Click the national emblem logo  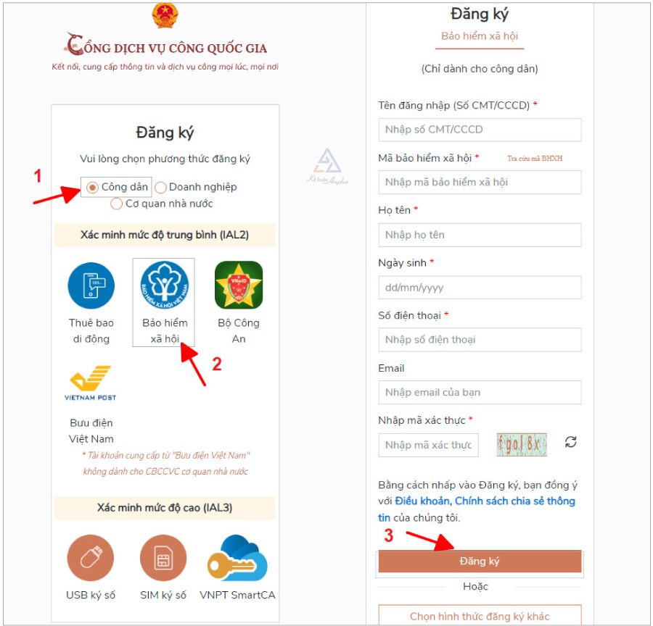coord(165,15)
